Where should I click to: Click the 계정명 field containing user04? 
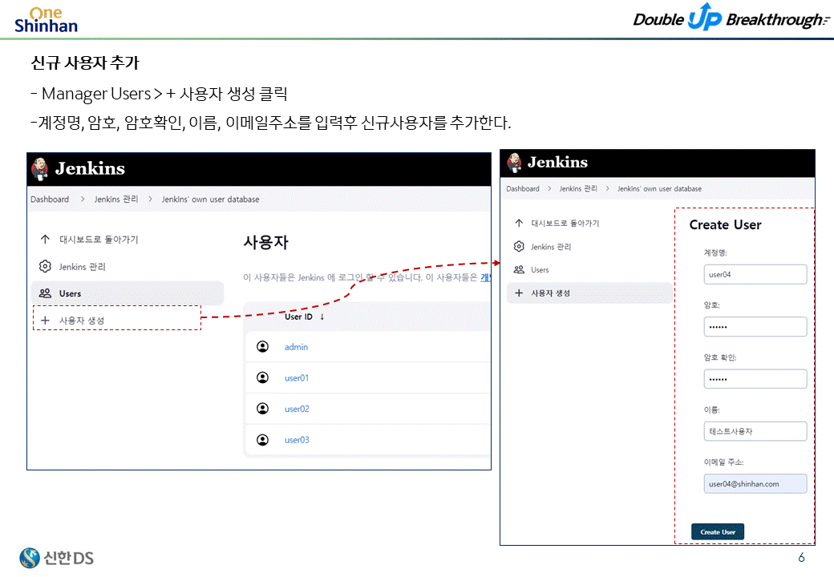point(755,274)
